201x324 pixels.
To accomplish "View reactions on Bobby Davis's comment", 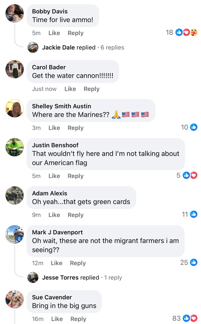I will pyautogui.click(x=182, y=33).
